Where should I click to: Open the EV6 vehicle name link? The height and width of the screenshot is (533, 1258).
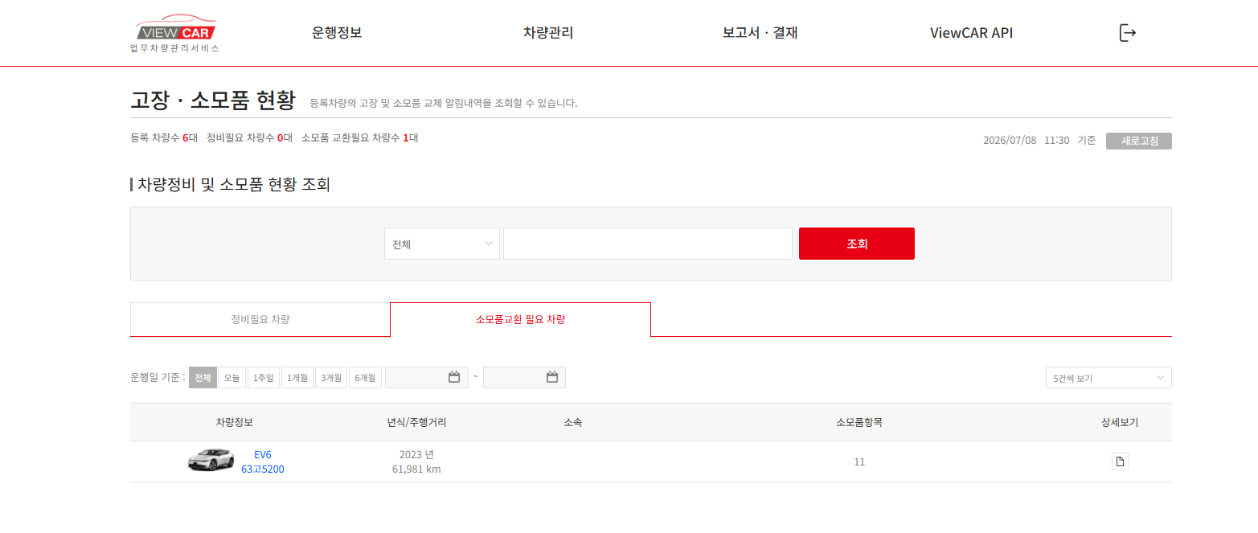pyautogui.click(x=263, y=454)
